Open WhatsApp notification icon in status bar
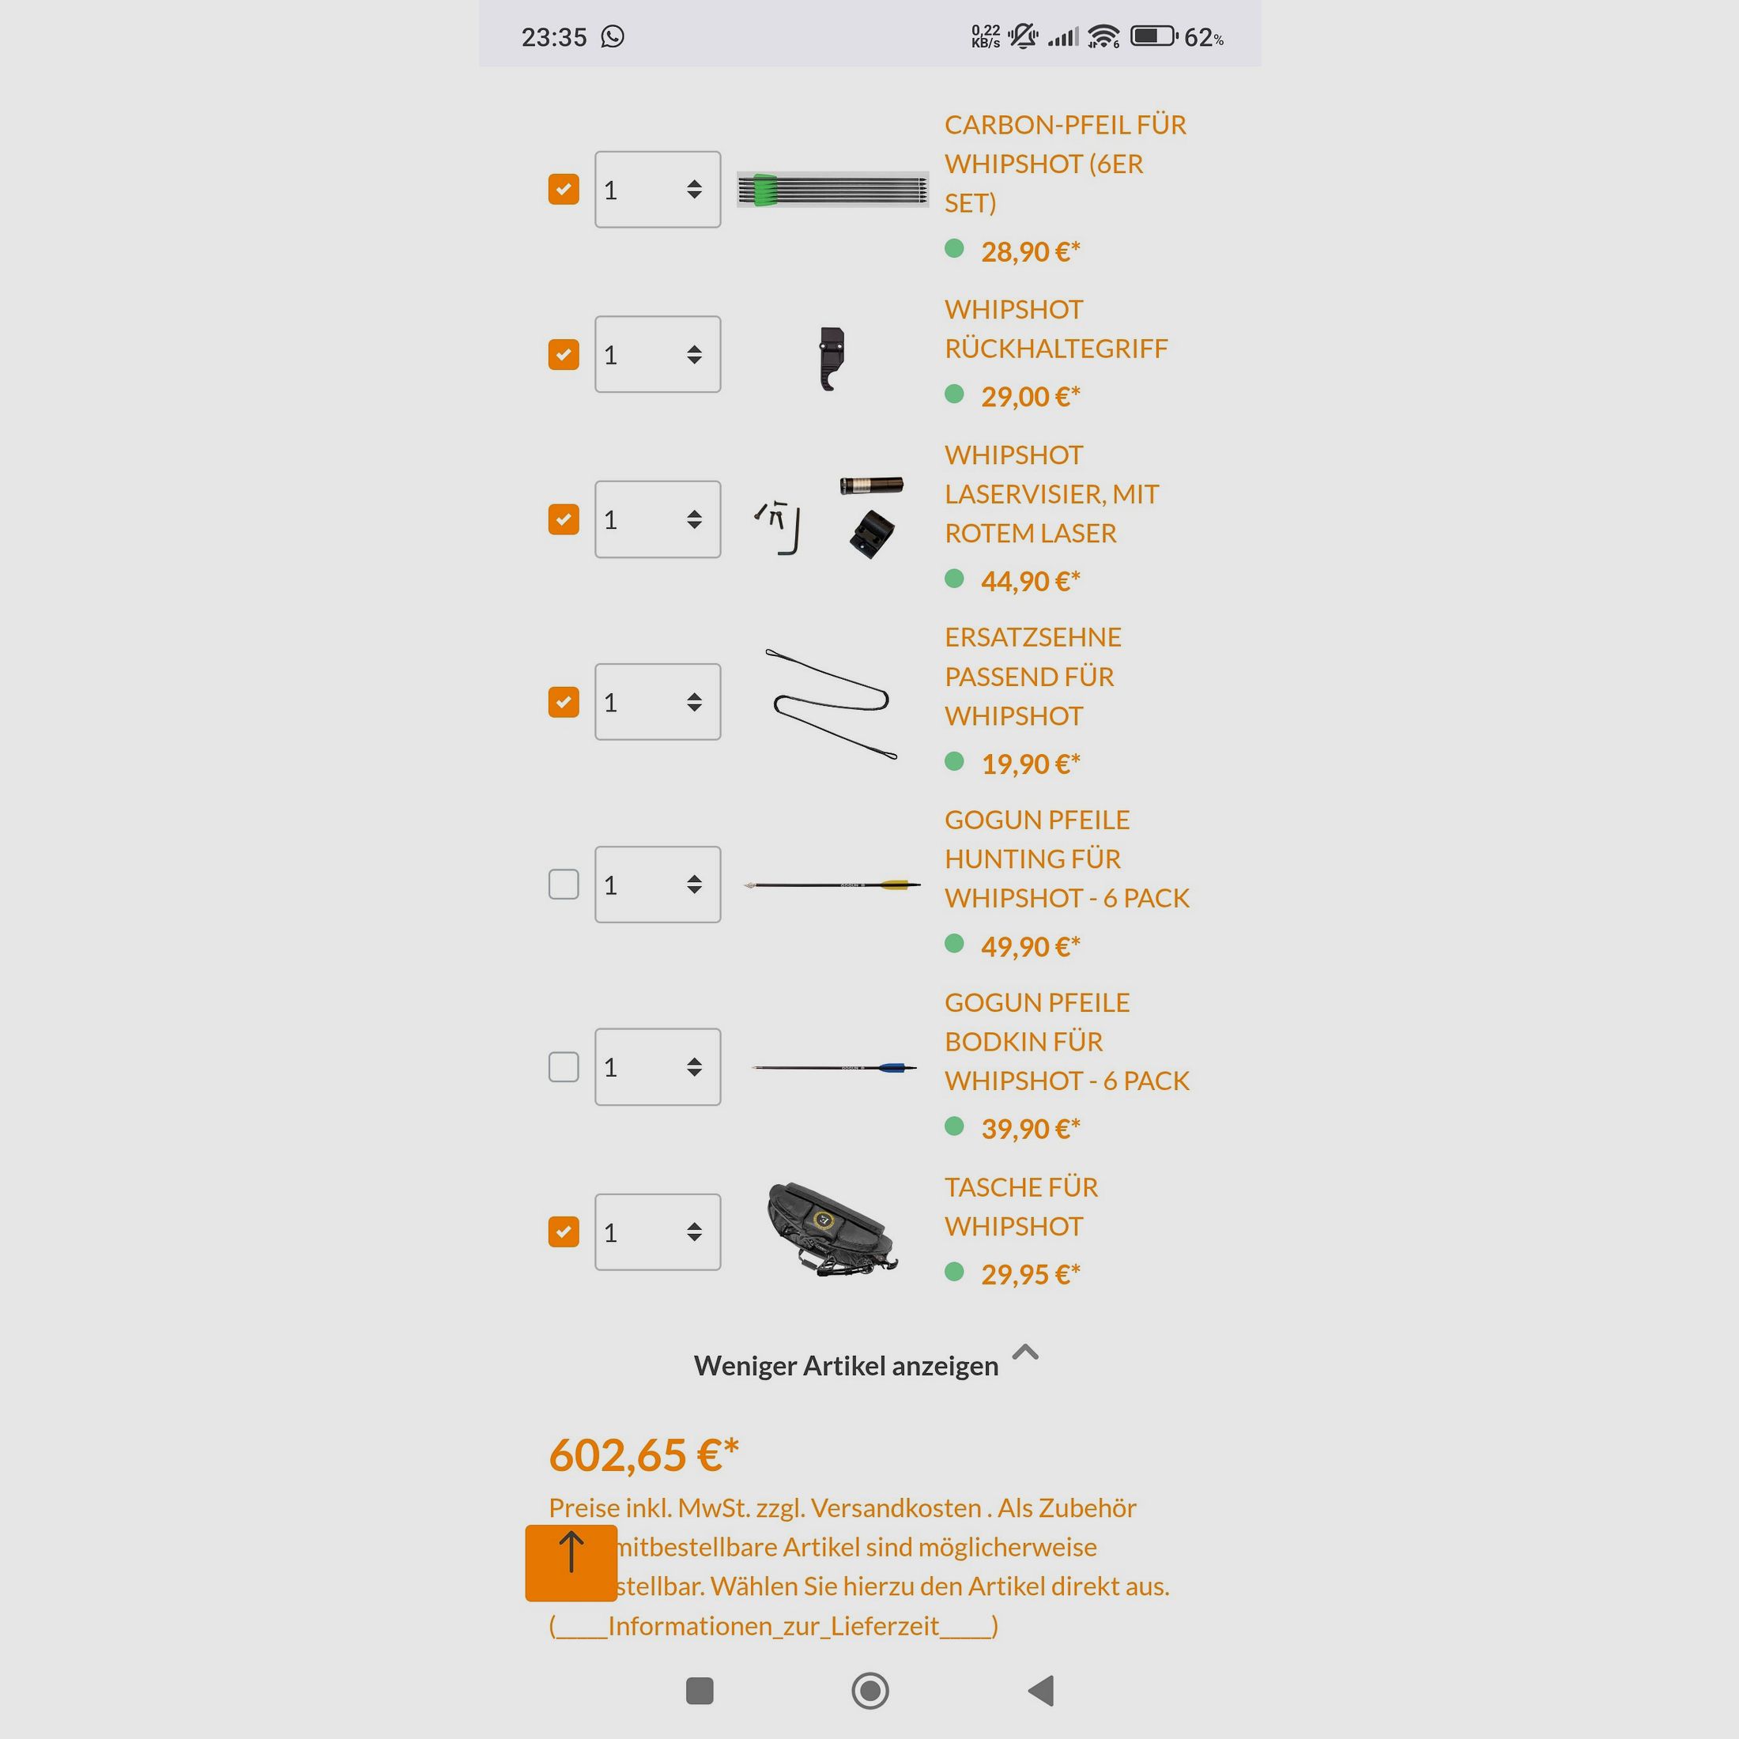 click(612, 37)
